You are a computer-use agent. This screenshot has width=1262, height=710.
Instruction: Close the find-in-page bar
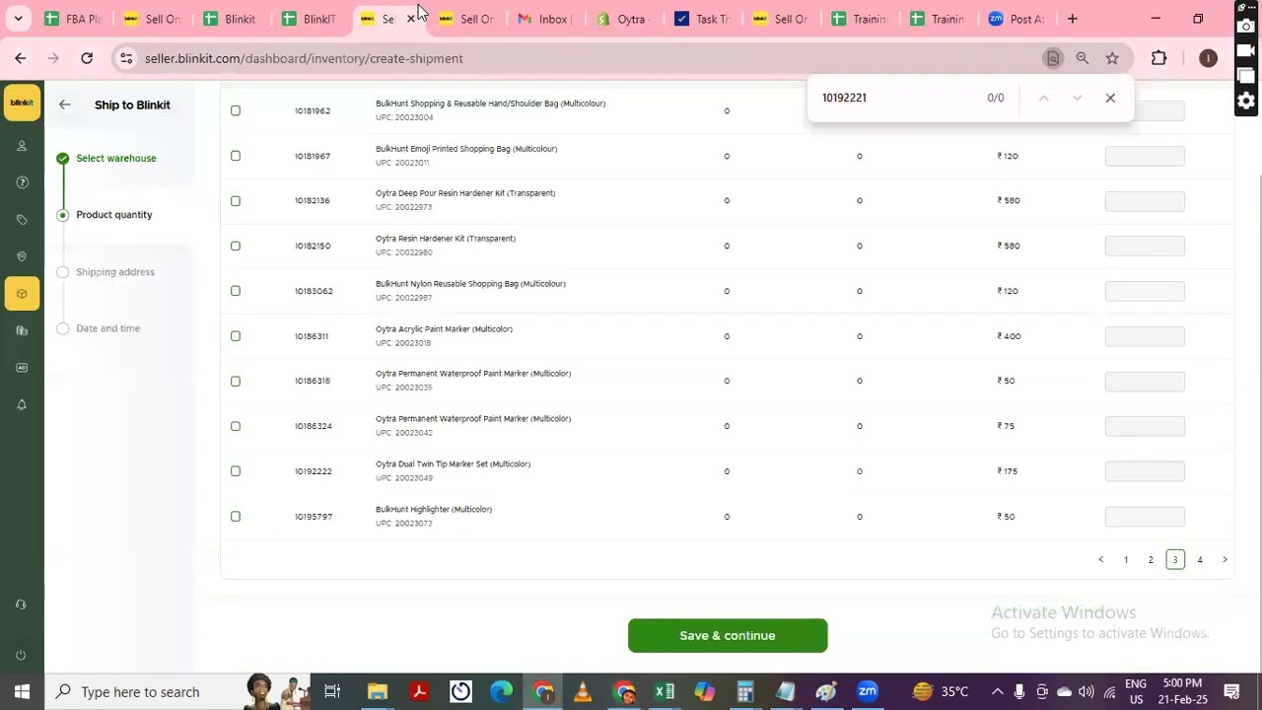coord(1110,98)
